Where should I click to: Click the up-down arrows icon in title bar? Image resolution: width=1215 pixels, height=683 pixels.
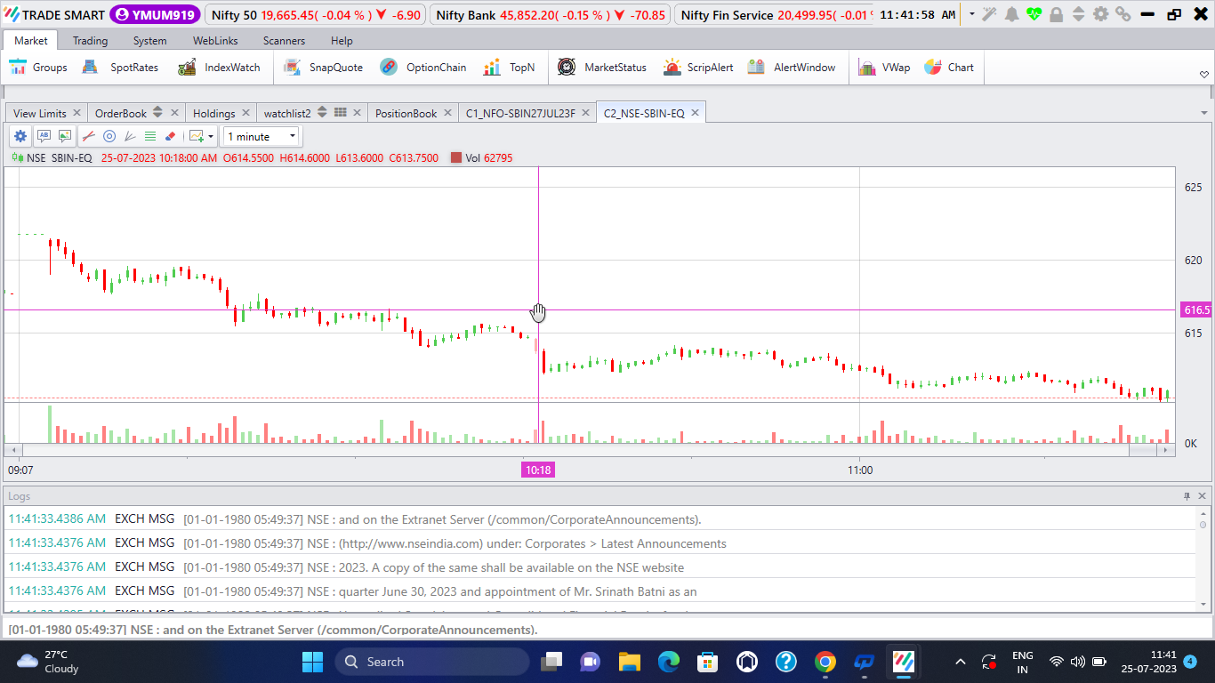pos(1078,14)
